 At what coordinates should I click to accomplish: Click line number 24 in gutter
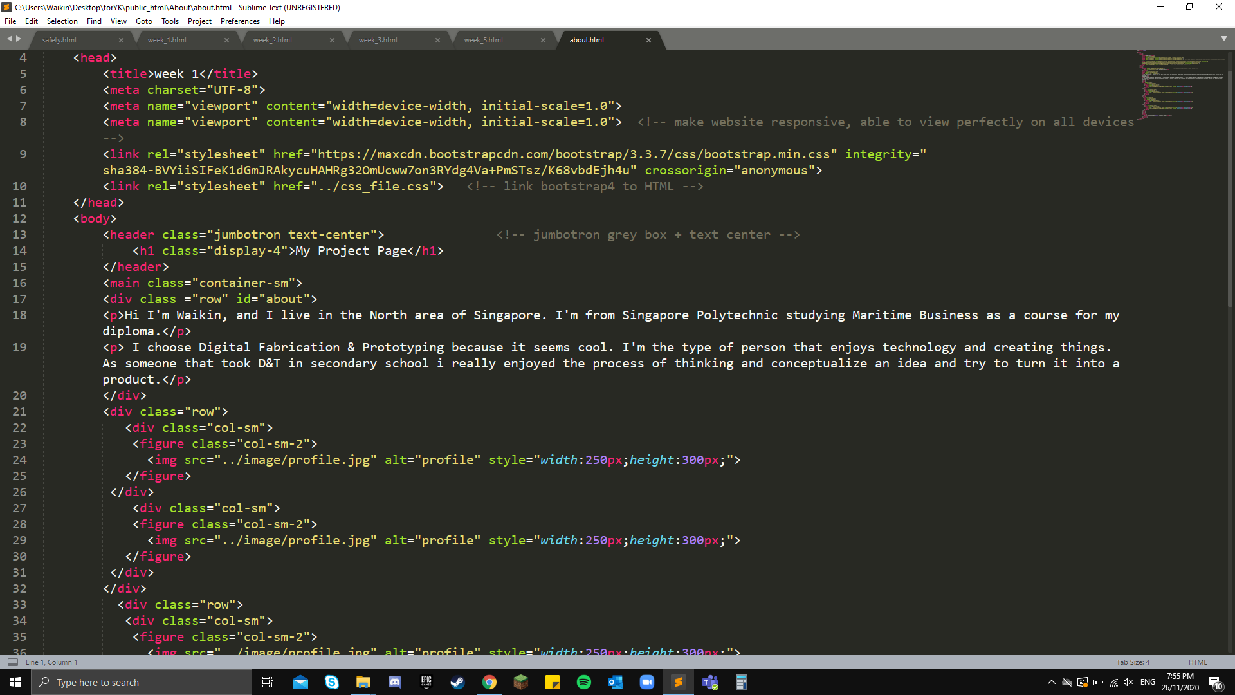coord(19,459)
